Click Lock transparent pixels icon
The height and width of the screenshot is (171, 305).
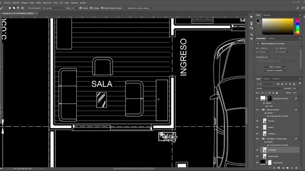pos(262,93)
